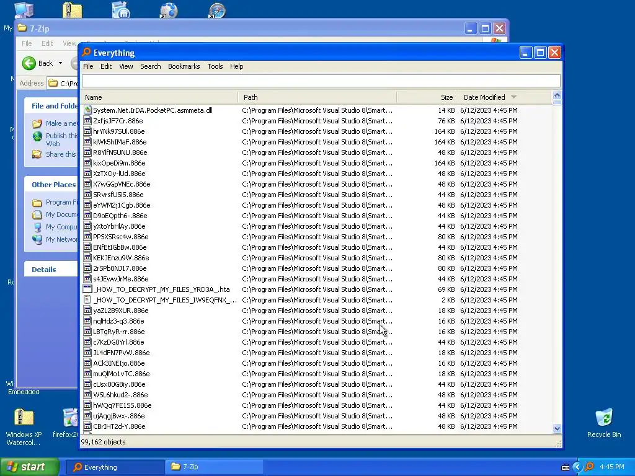Select the _HOW_TO_DECRYPT_MY_FILES_IW9EQFNX text file icon
Image resolution: width=635 pixels, height=476 pixels.
87,299
